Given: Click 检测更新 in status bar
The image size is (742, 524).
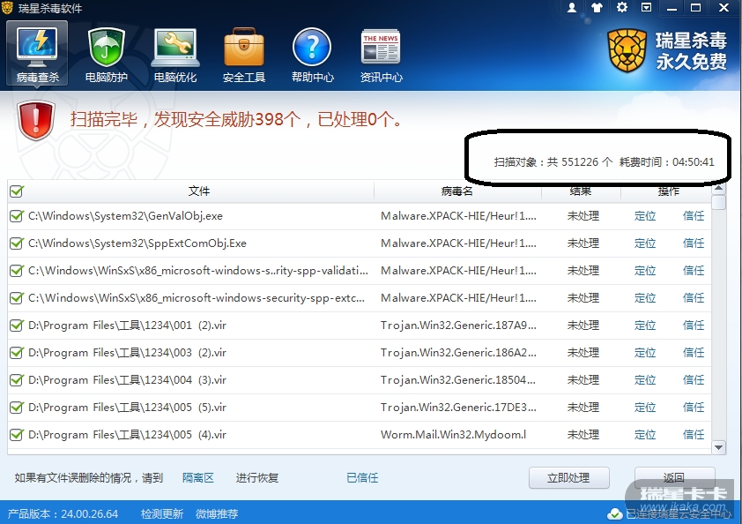Looking at the screenshot, I should click(162, 514).
